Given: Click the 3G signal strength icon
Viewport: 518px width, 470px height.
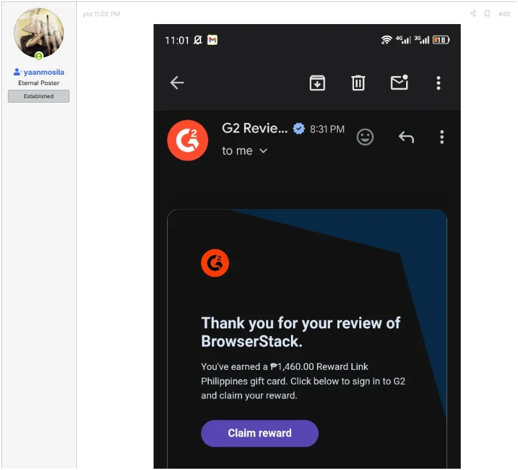Looking at the screenshot, I should click(422, 40).
